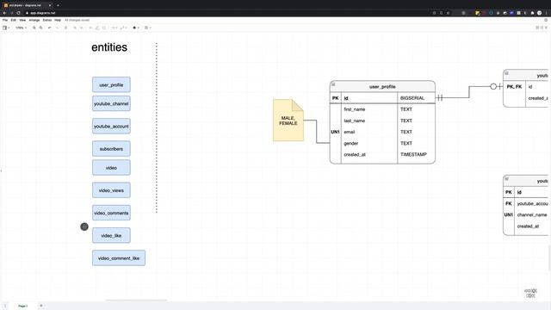Viewport: 551px width, 310px height.
Task: Open the insert plus dropdown
Action: 136,28
